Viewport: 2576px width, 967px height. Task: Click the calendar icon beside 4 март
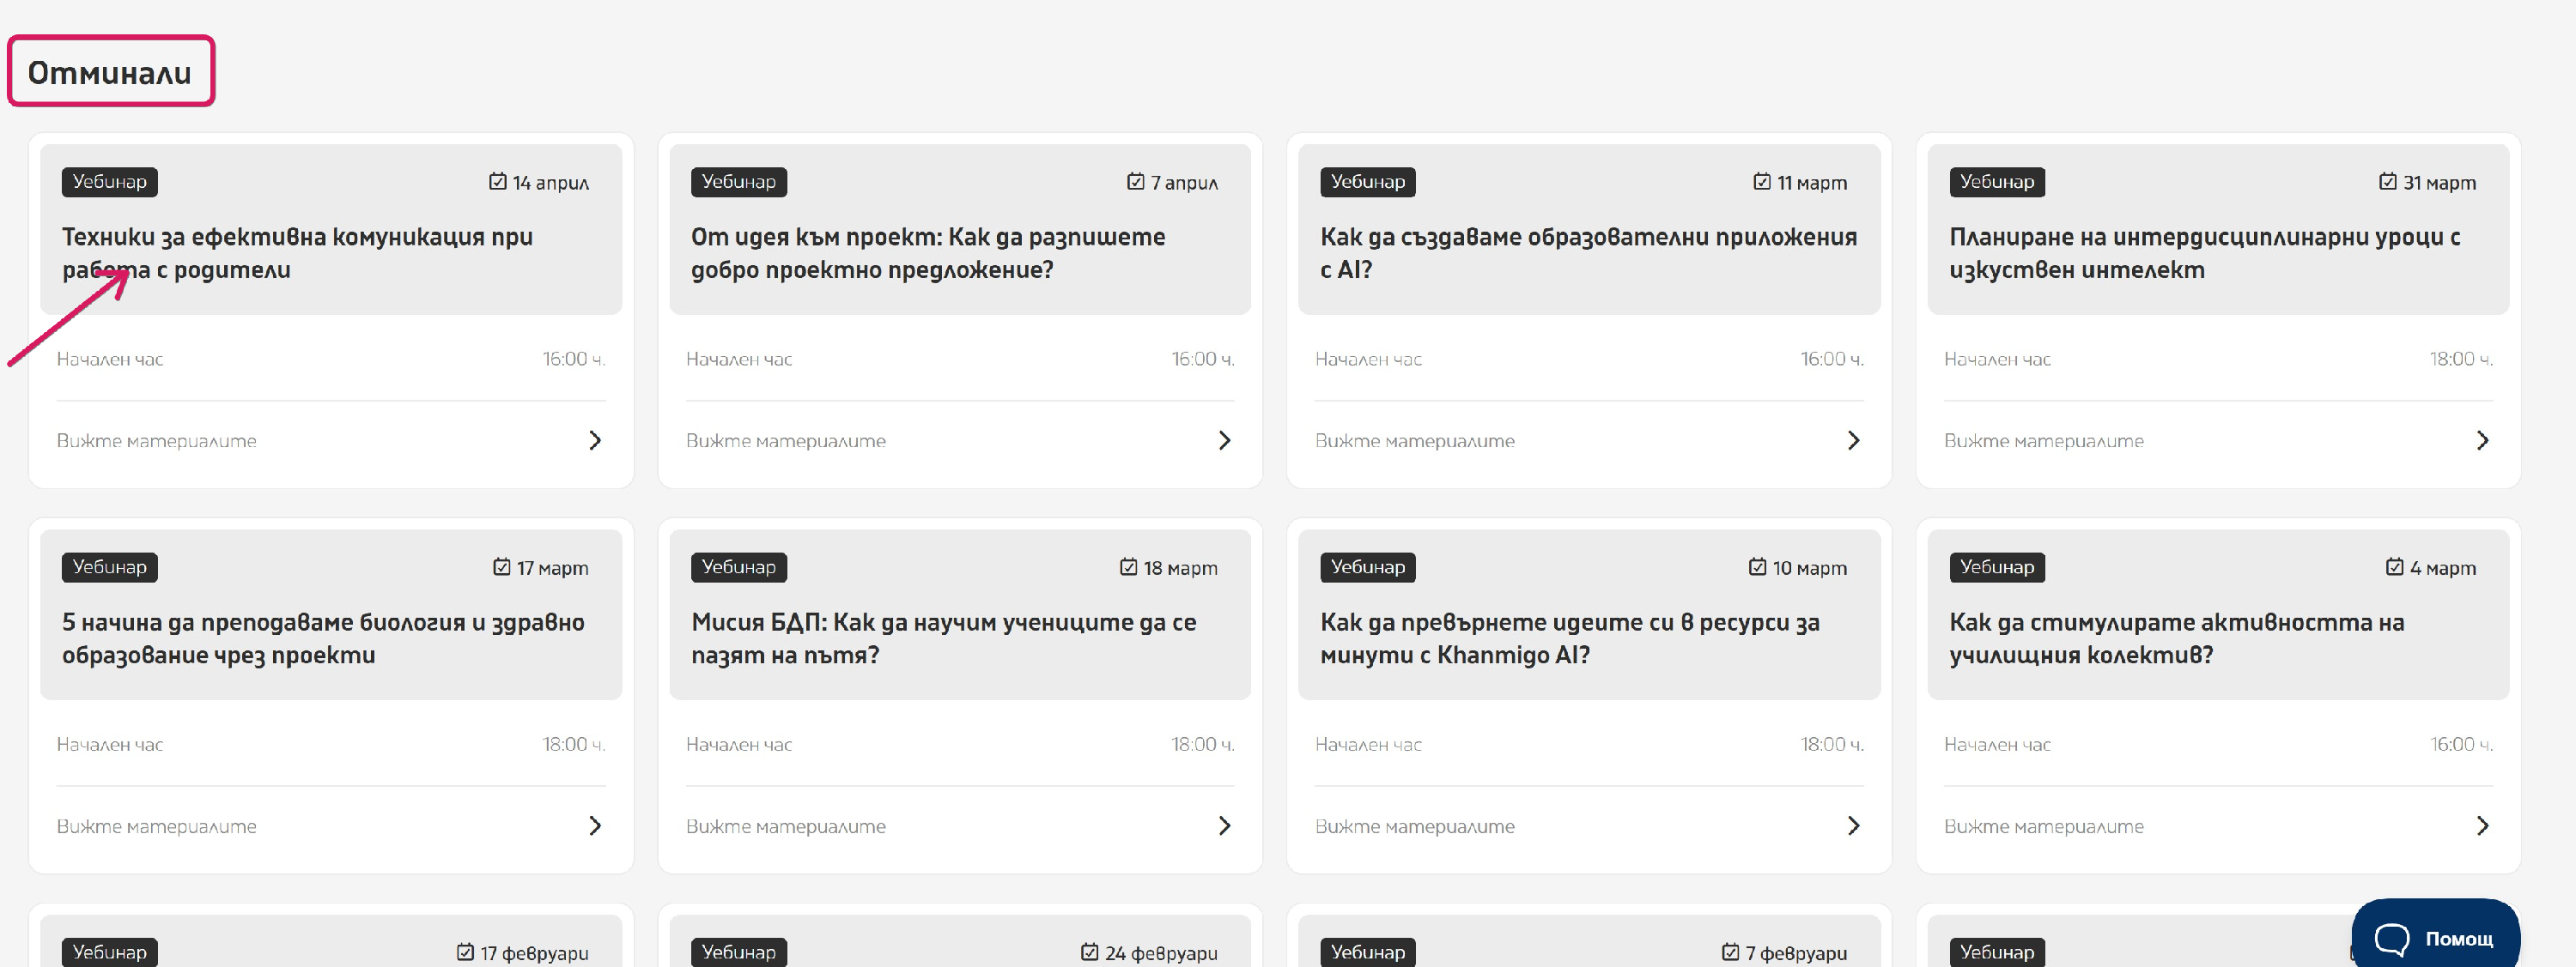pos(2394,567)
